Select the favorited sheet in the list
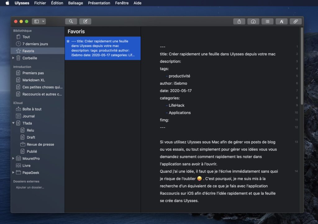Viewport: 318px width, 224px height. [102, 48]
